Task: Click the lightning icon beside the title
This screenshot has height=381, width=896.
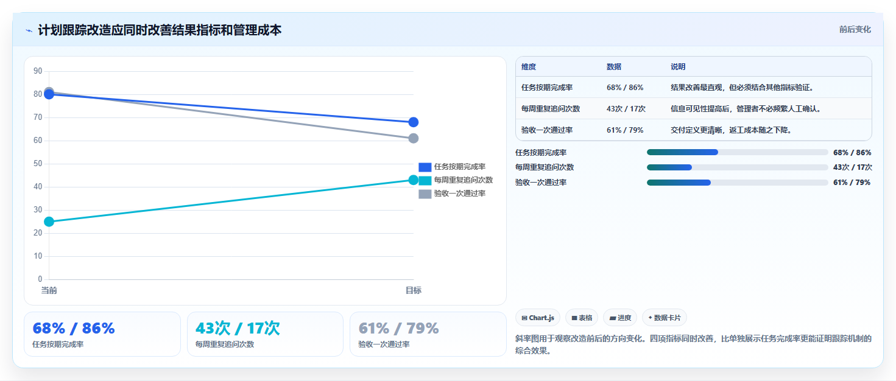Action: (x=29, y=30)
